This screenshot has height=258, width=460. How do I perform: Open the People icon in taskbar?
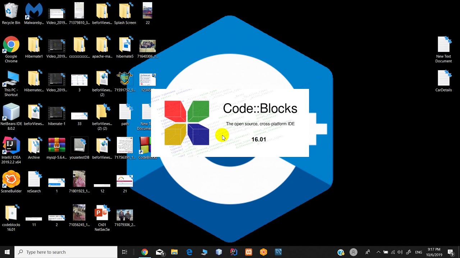[368, 252]
